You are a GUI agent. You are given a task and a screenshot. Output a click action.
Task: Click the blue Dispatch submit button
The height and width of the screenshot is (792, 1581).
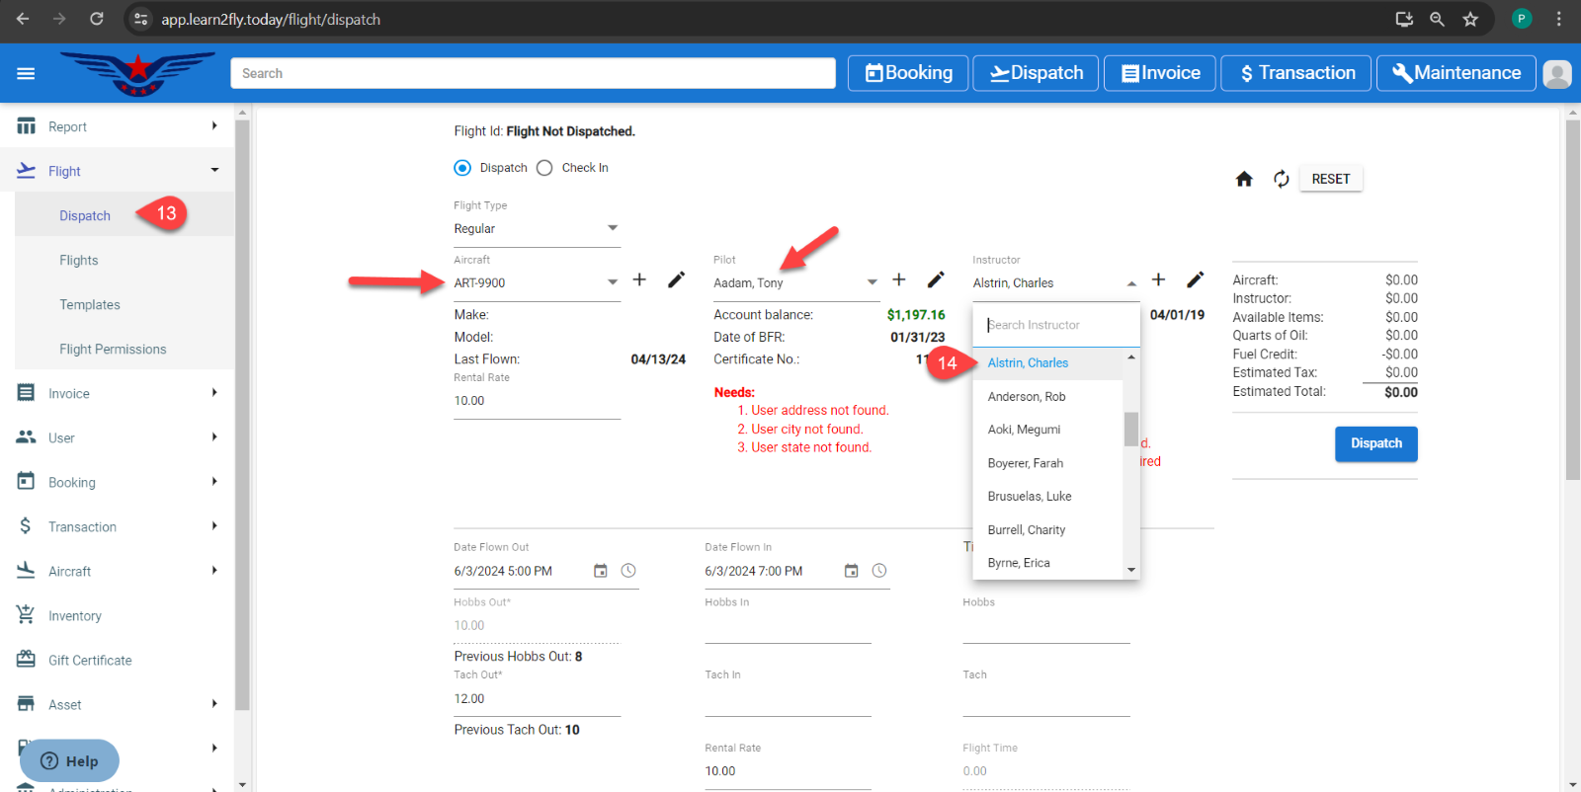1375,443
